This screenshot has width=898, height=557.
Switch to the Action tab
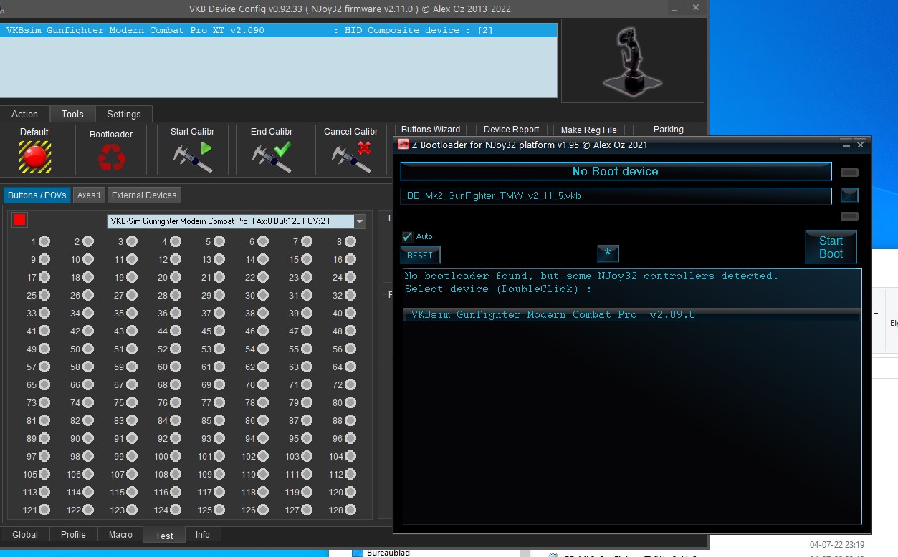(24, 114)
